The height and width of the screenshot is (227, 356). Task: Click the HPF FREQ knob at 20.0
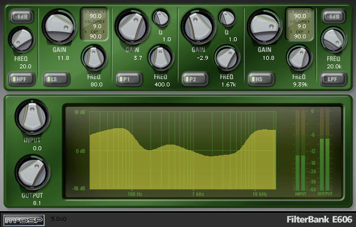23,41
